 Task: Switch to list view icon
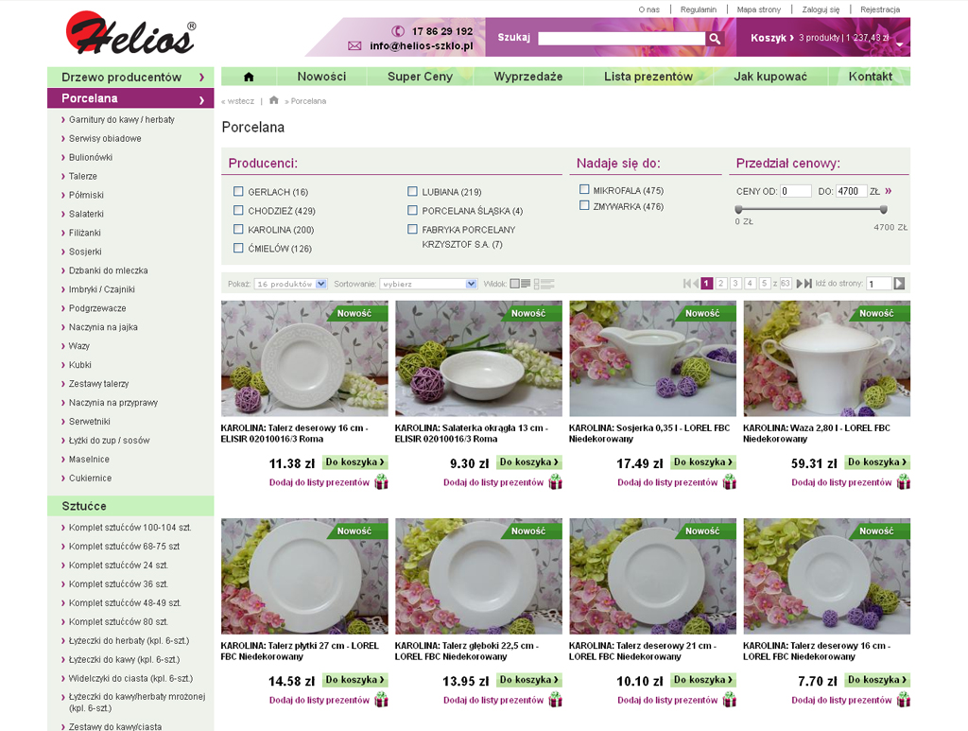544,284
